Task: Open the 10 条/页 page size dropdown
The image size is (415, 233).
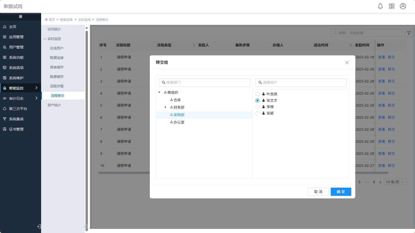Action: click(395, 182)
